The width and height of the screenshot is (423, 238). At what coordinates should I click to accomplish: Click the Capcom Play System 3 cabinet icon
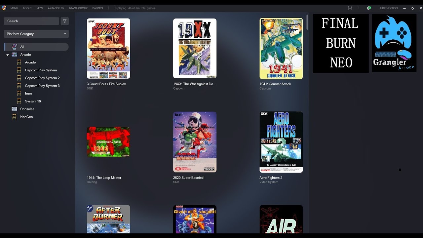19,86
